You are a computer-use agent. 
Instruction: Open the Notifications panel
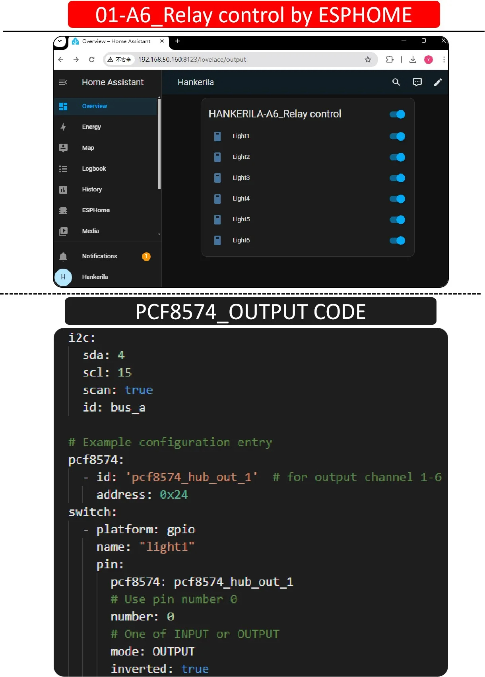click(99, 256)
